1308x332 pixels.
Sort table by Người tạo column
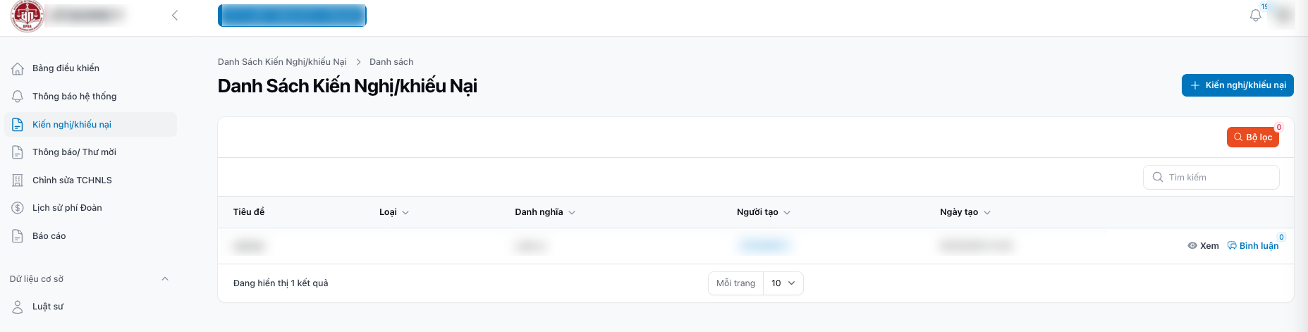[763, 212]
